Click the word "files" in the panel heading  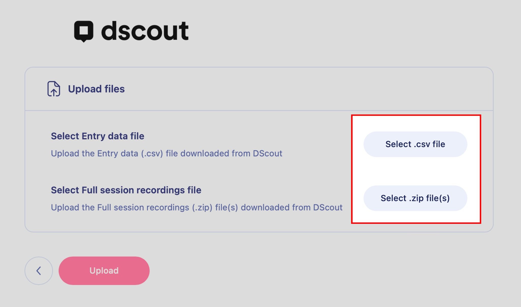(x=114, y=89)
